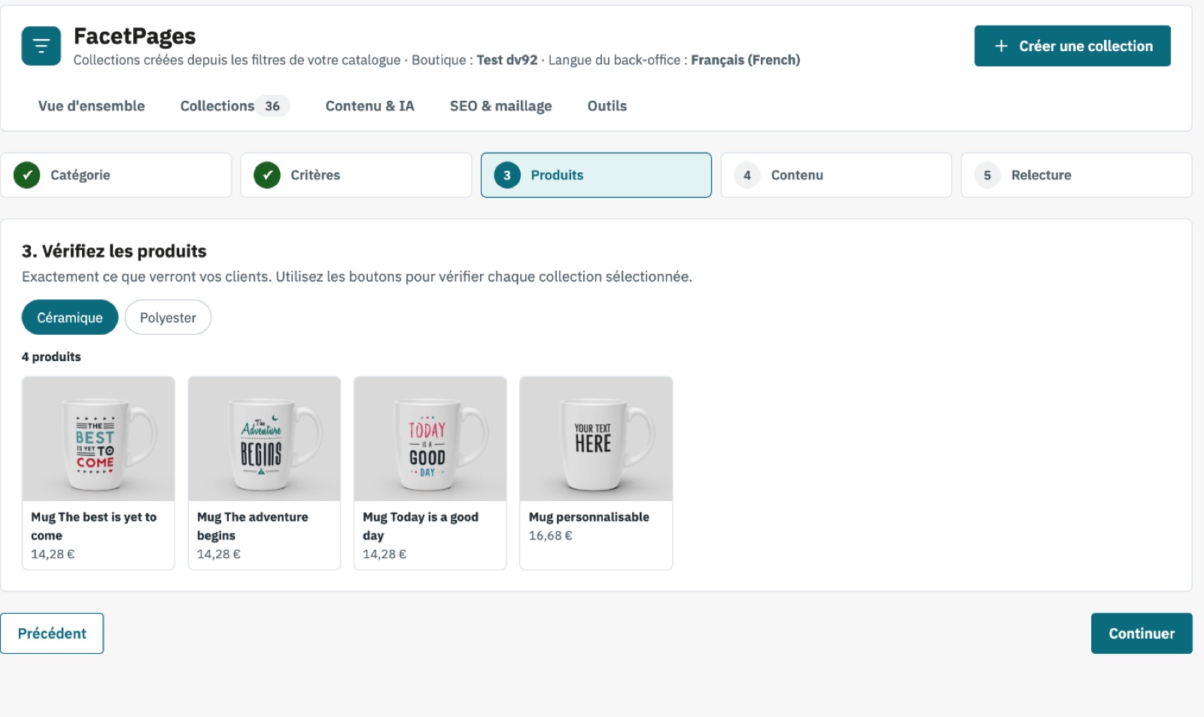Viewport: 1204px width, 717px height.
Task: Click the Mug The best is yet to come title
Action: pos(94,526)
